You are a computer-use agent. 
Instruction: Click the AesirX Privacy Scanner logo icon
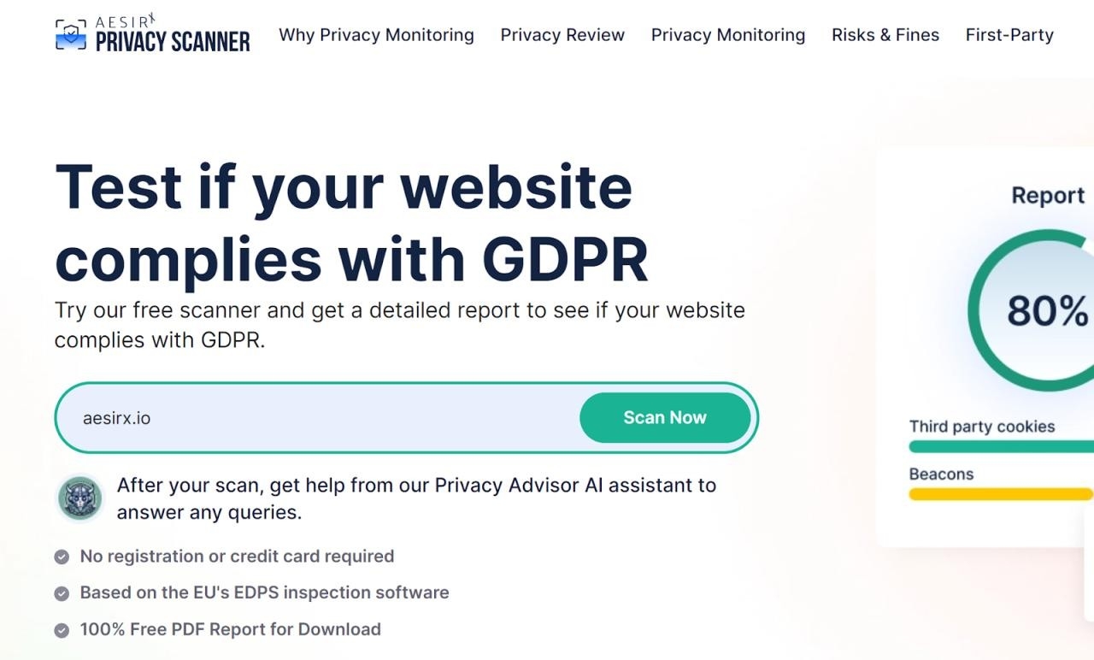point(72,32)
